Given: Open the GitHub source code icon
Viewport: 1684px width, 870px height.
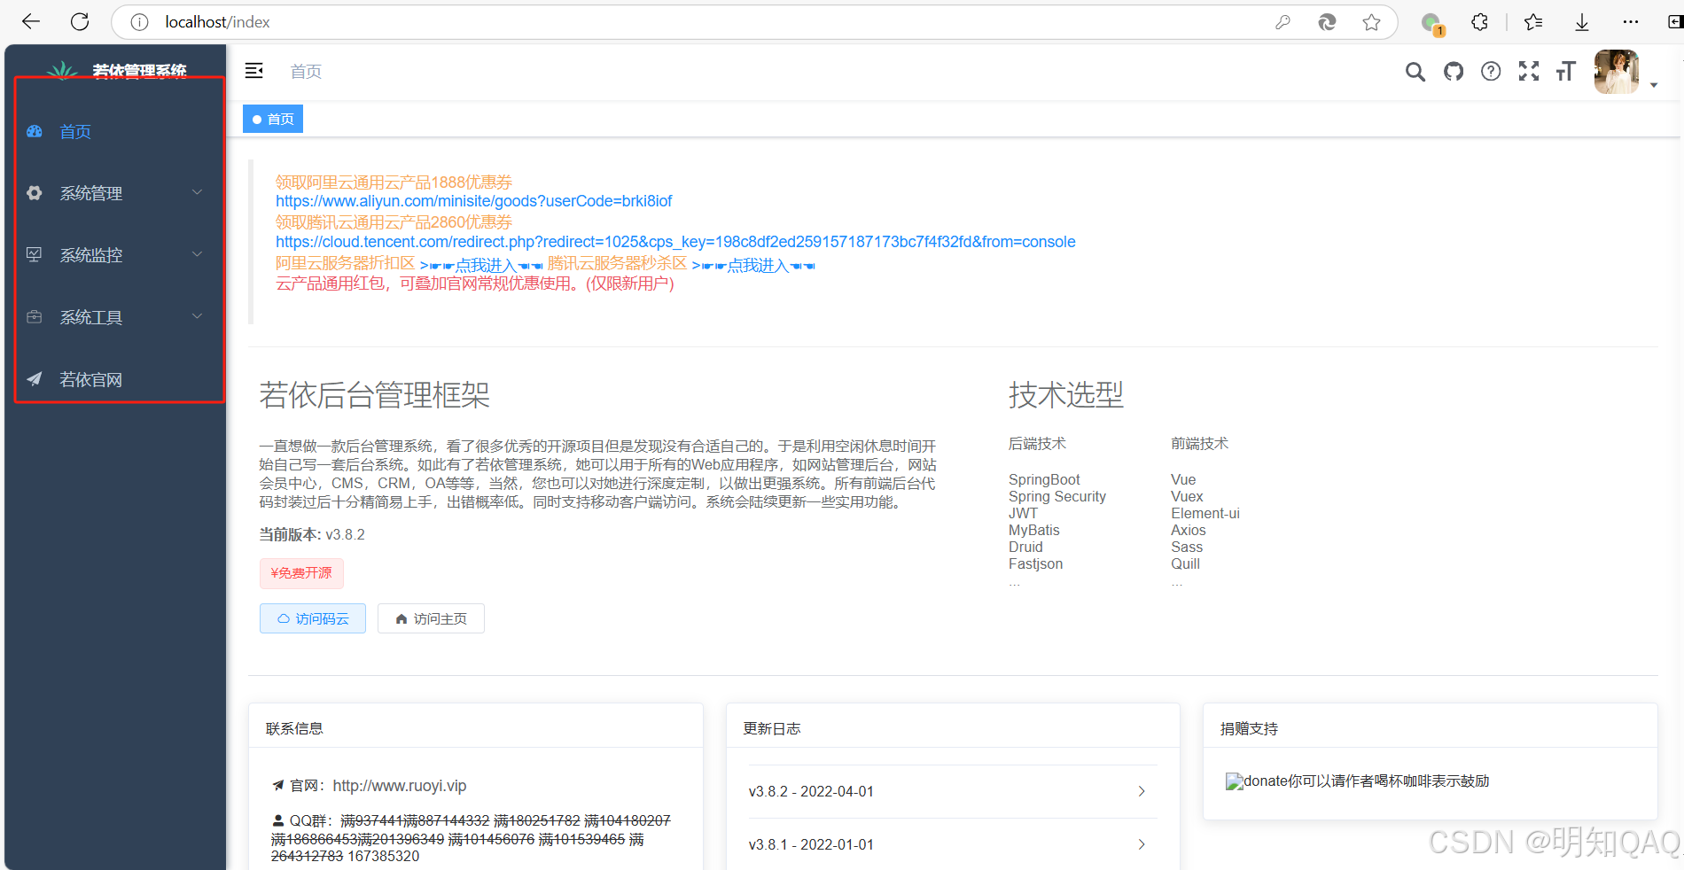Looking at the screenshot, I should coord(1453,71).
